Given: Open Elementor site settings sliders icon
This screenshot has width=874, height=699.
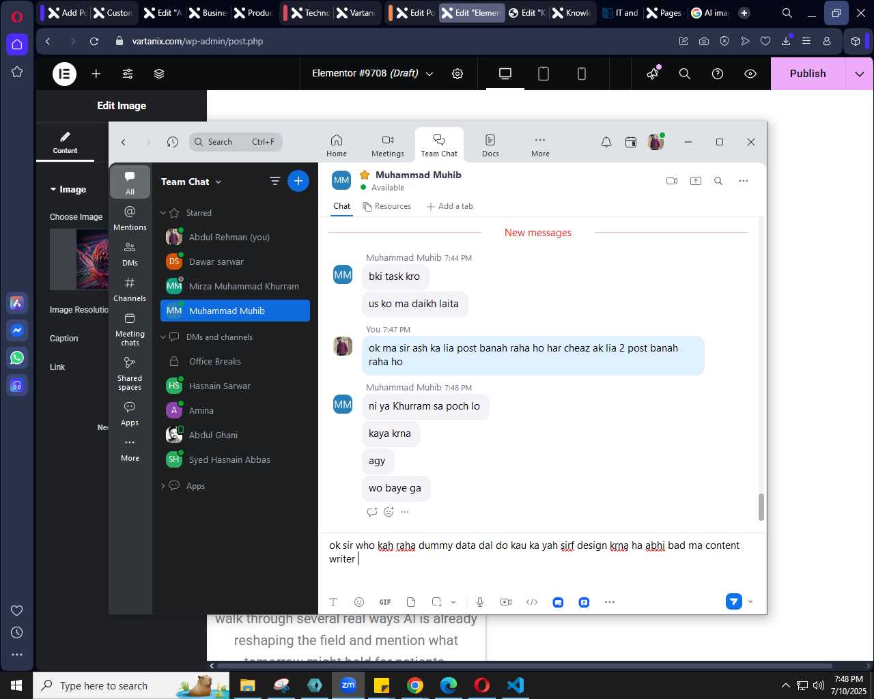Looking at the screenshot, I should (128, 74).
